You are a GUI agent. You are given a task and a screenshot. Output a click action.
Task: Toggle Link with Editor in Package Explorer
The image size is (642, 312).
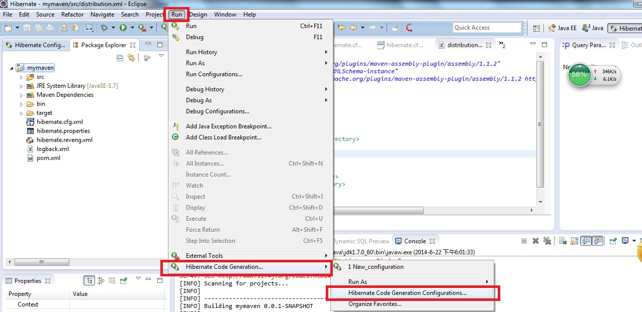pyautogui.click(x=131, y=58)
